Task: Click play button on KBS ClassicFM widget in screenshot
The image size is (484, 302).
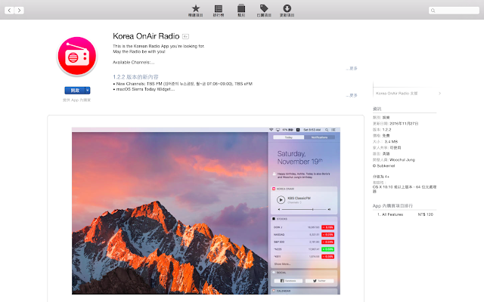Action: 281,200
